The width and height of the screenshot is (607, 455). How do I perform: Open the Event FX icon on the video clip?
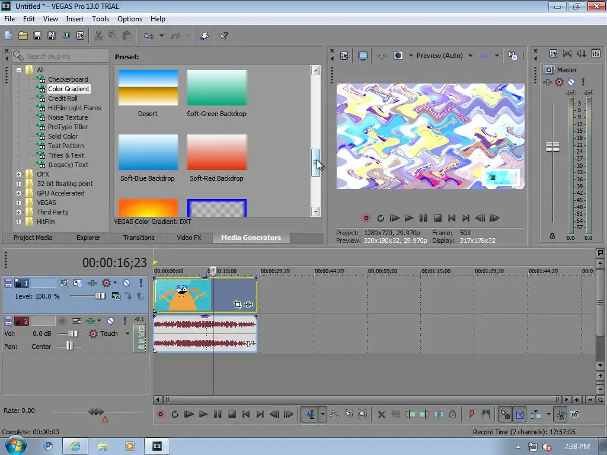point(248,305)
